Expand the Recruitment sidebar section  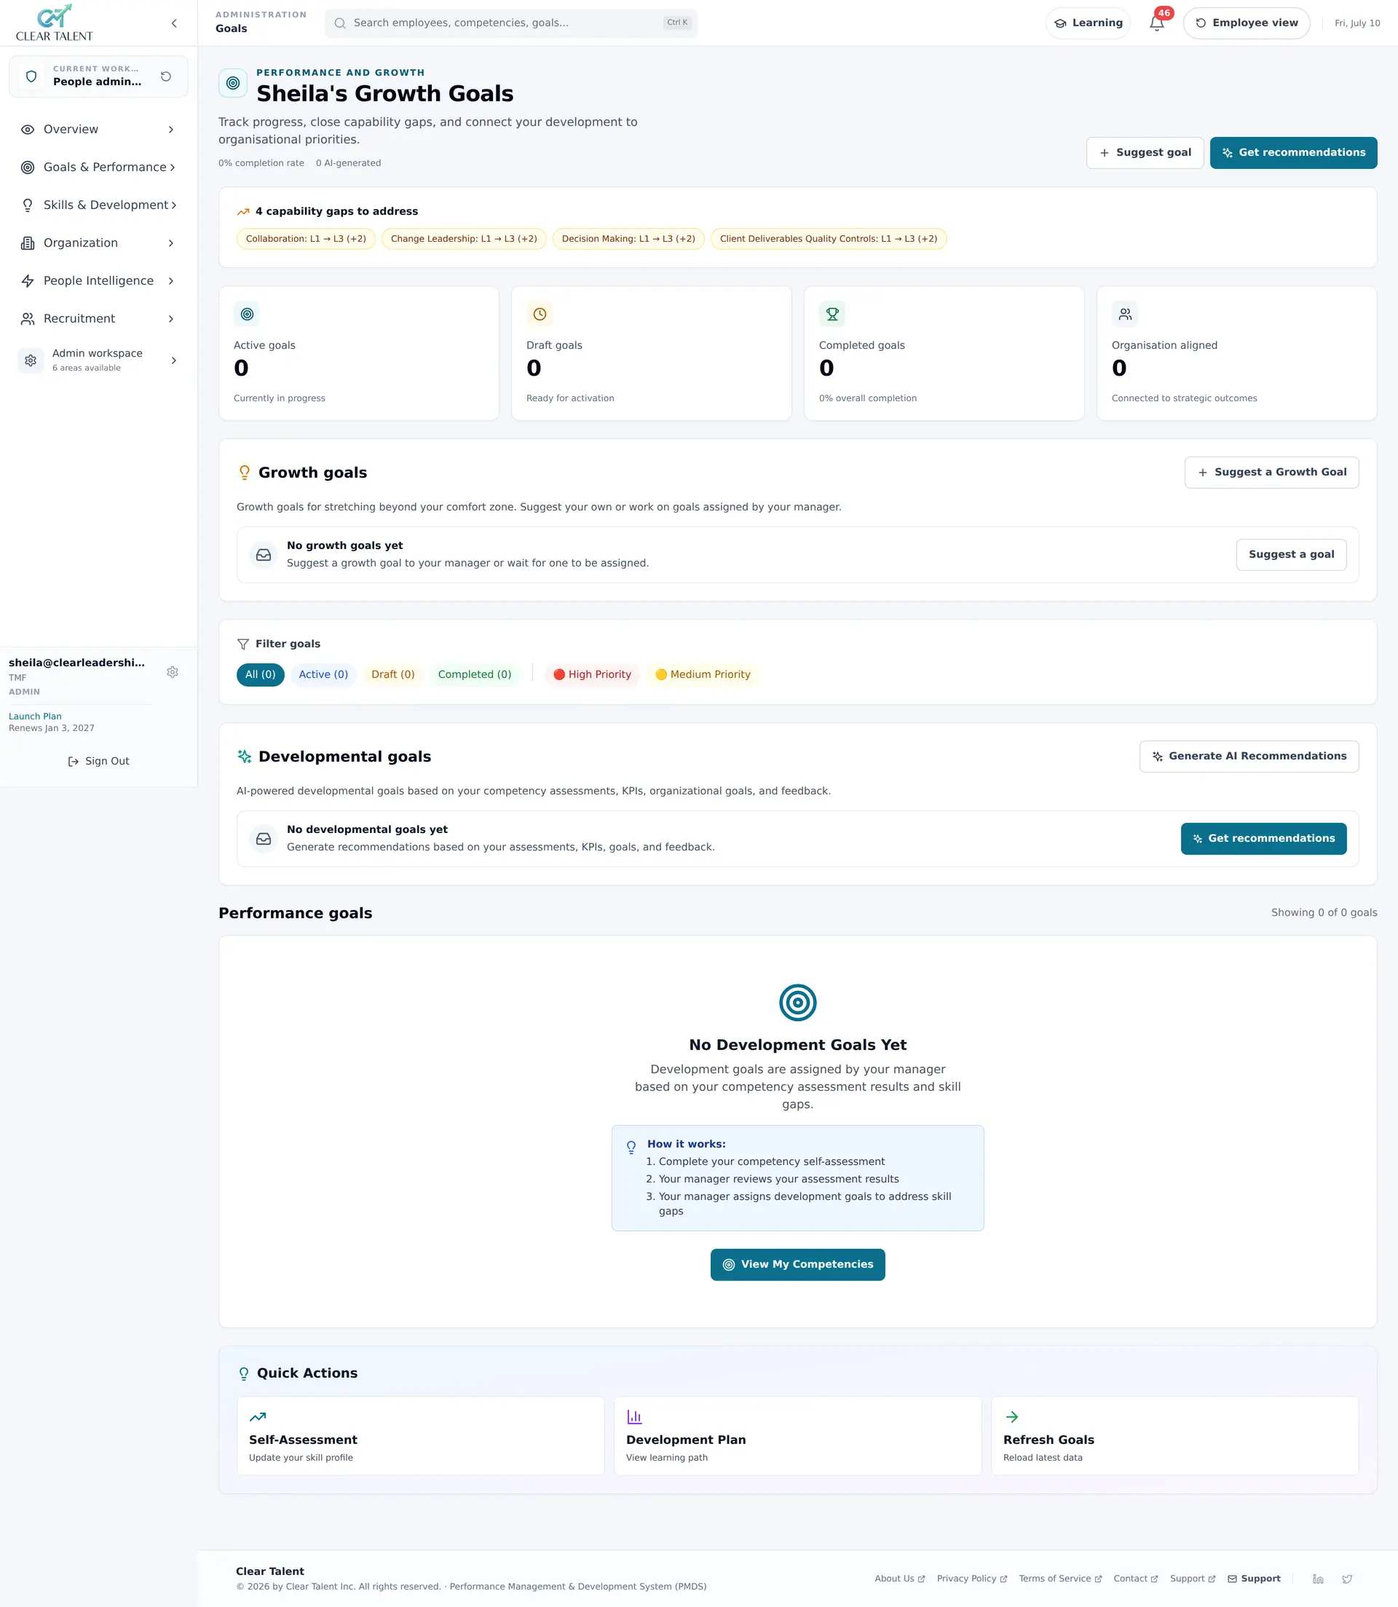point(98,318)
